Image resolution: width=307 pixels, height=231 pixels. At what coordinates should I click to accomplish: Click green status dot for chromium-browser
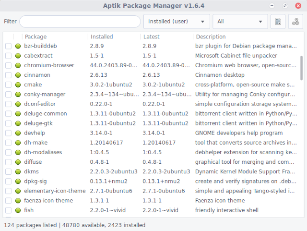tap(18, 65)
